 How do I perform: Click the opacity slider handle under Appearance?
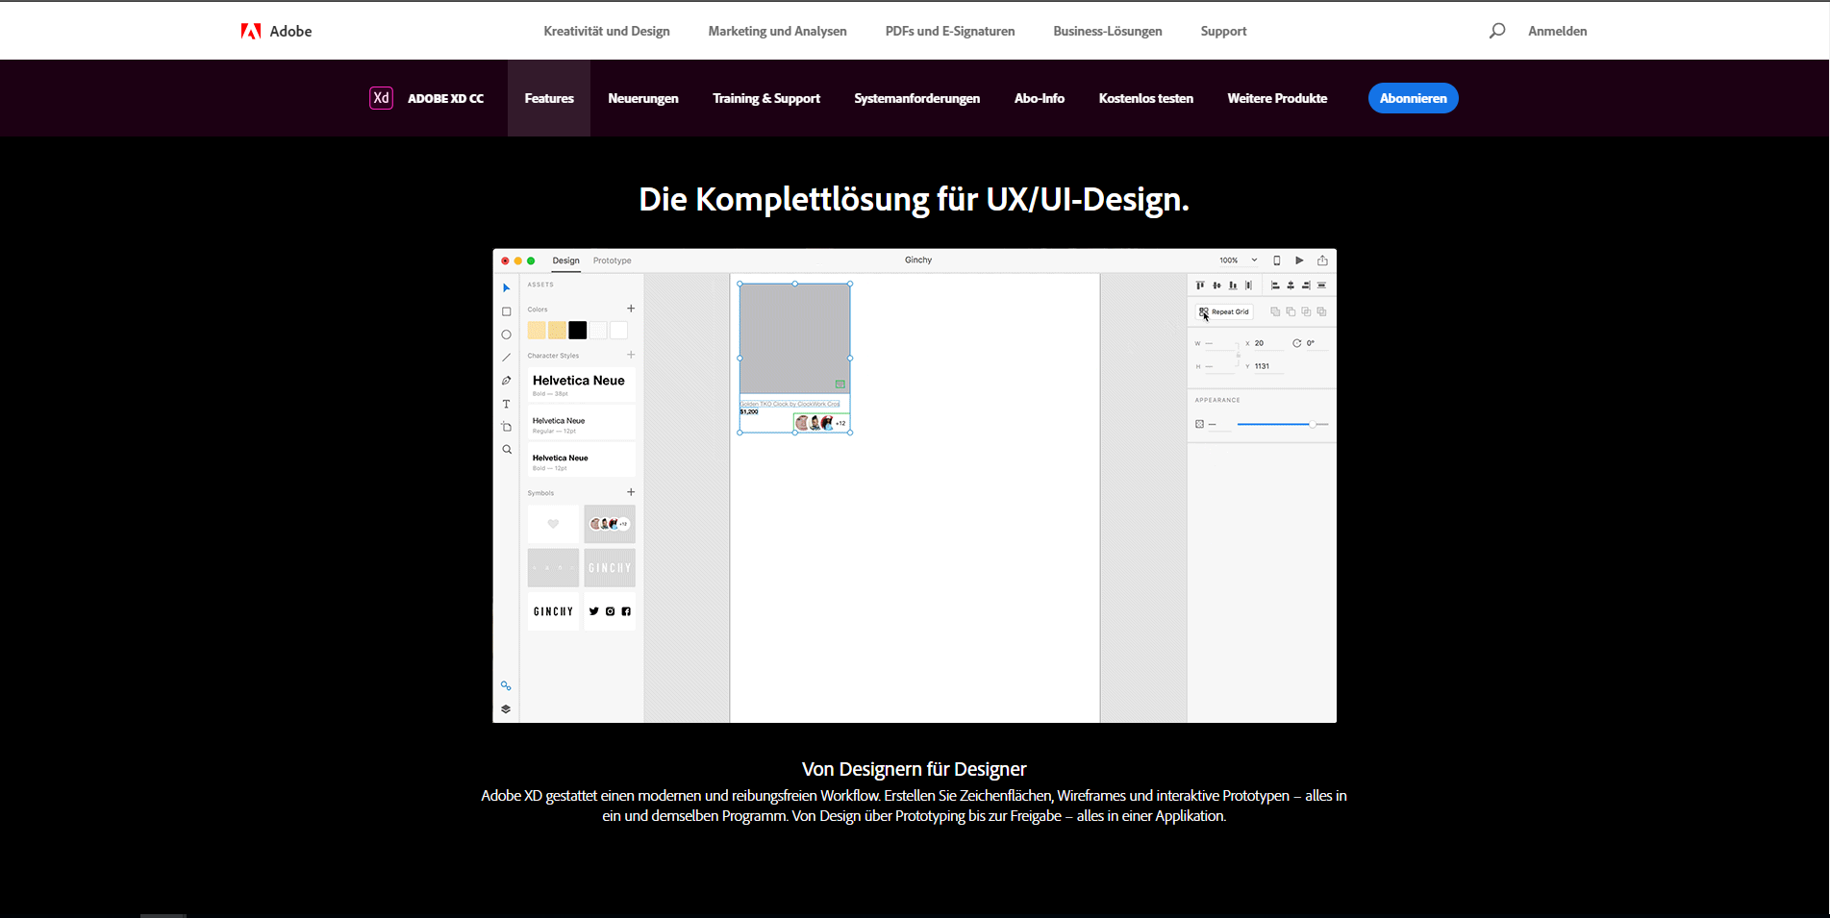click(1312, 424)
